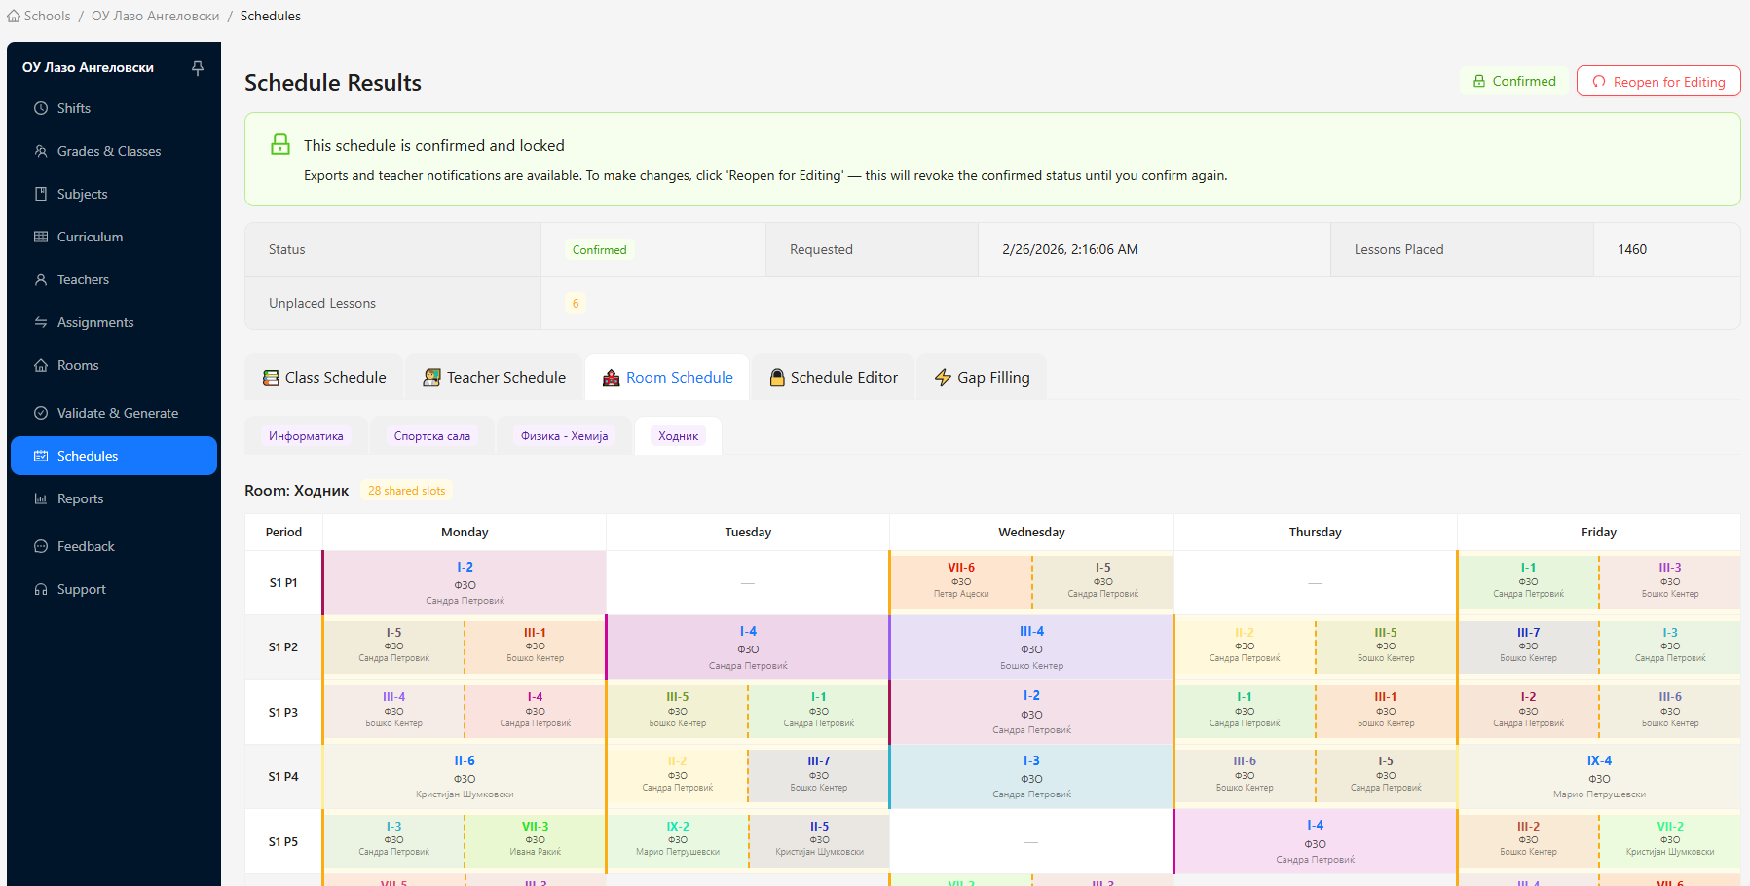Click the 28 shared slots badge
This screenshot has height=886, width=1750.
coord(407,491)
